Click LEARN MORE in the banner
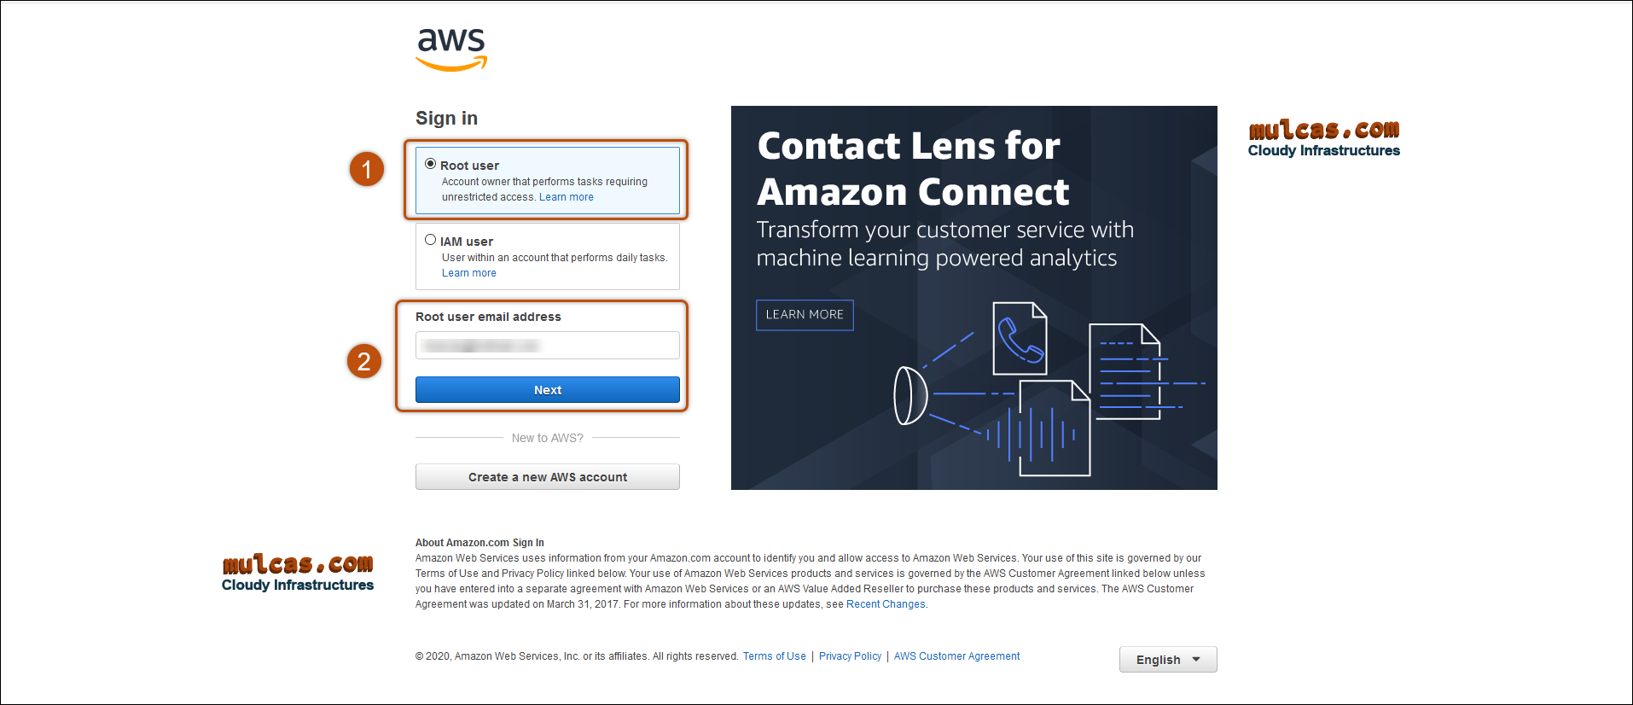This screenshot has width=1633, height=705. coord(805,315)
